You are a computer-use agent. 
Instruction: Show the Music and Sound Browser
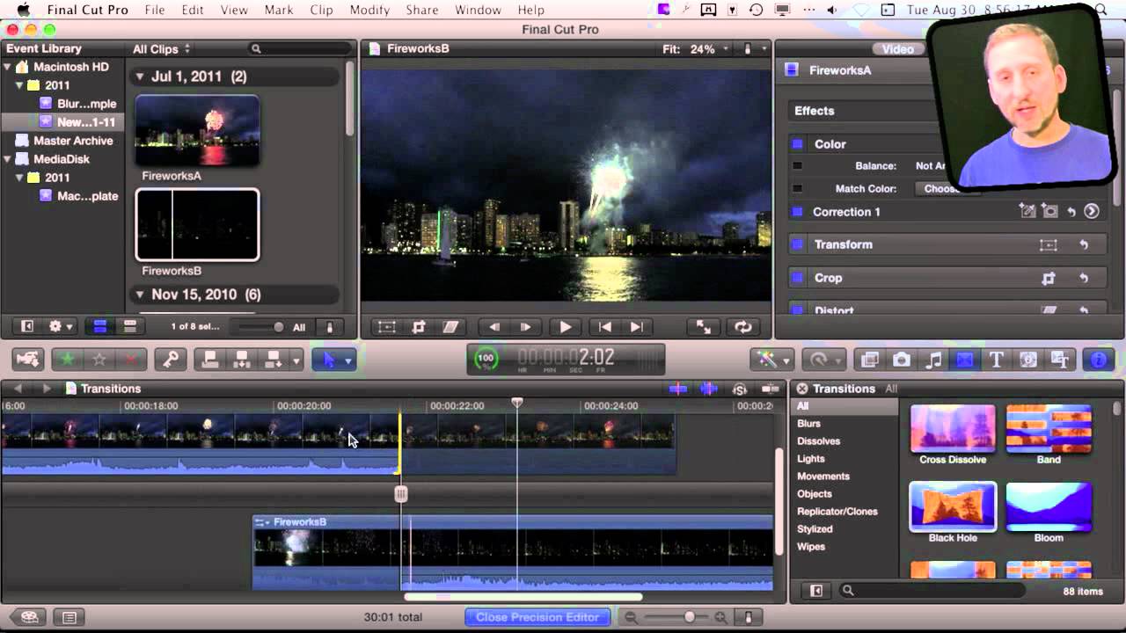coord(933,360)
